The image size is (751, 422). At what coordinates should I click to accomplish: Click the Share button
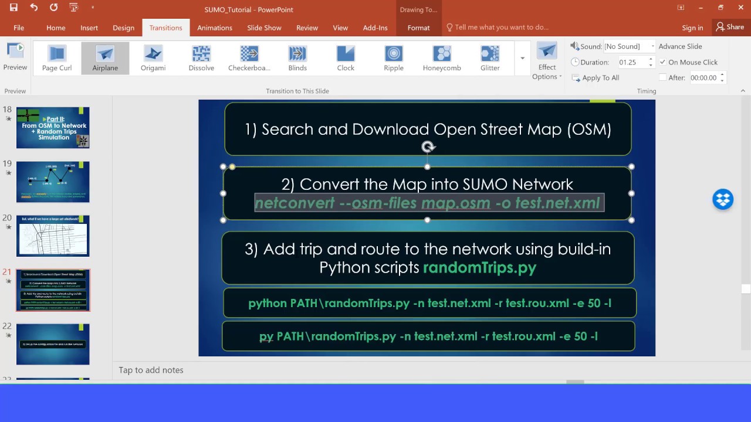click(x=729, y=27)
